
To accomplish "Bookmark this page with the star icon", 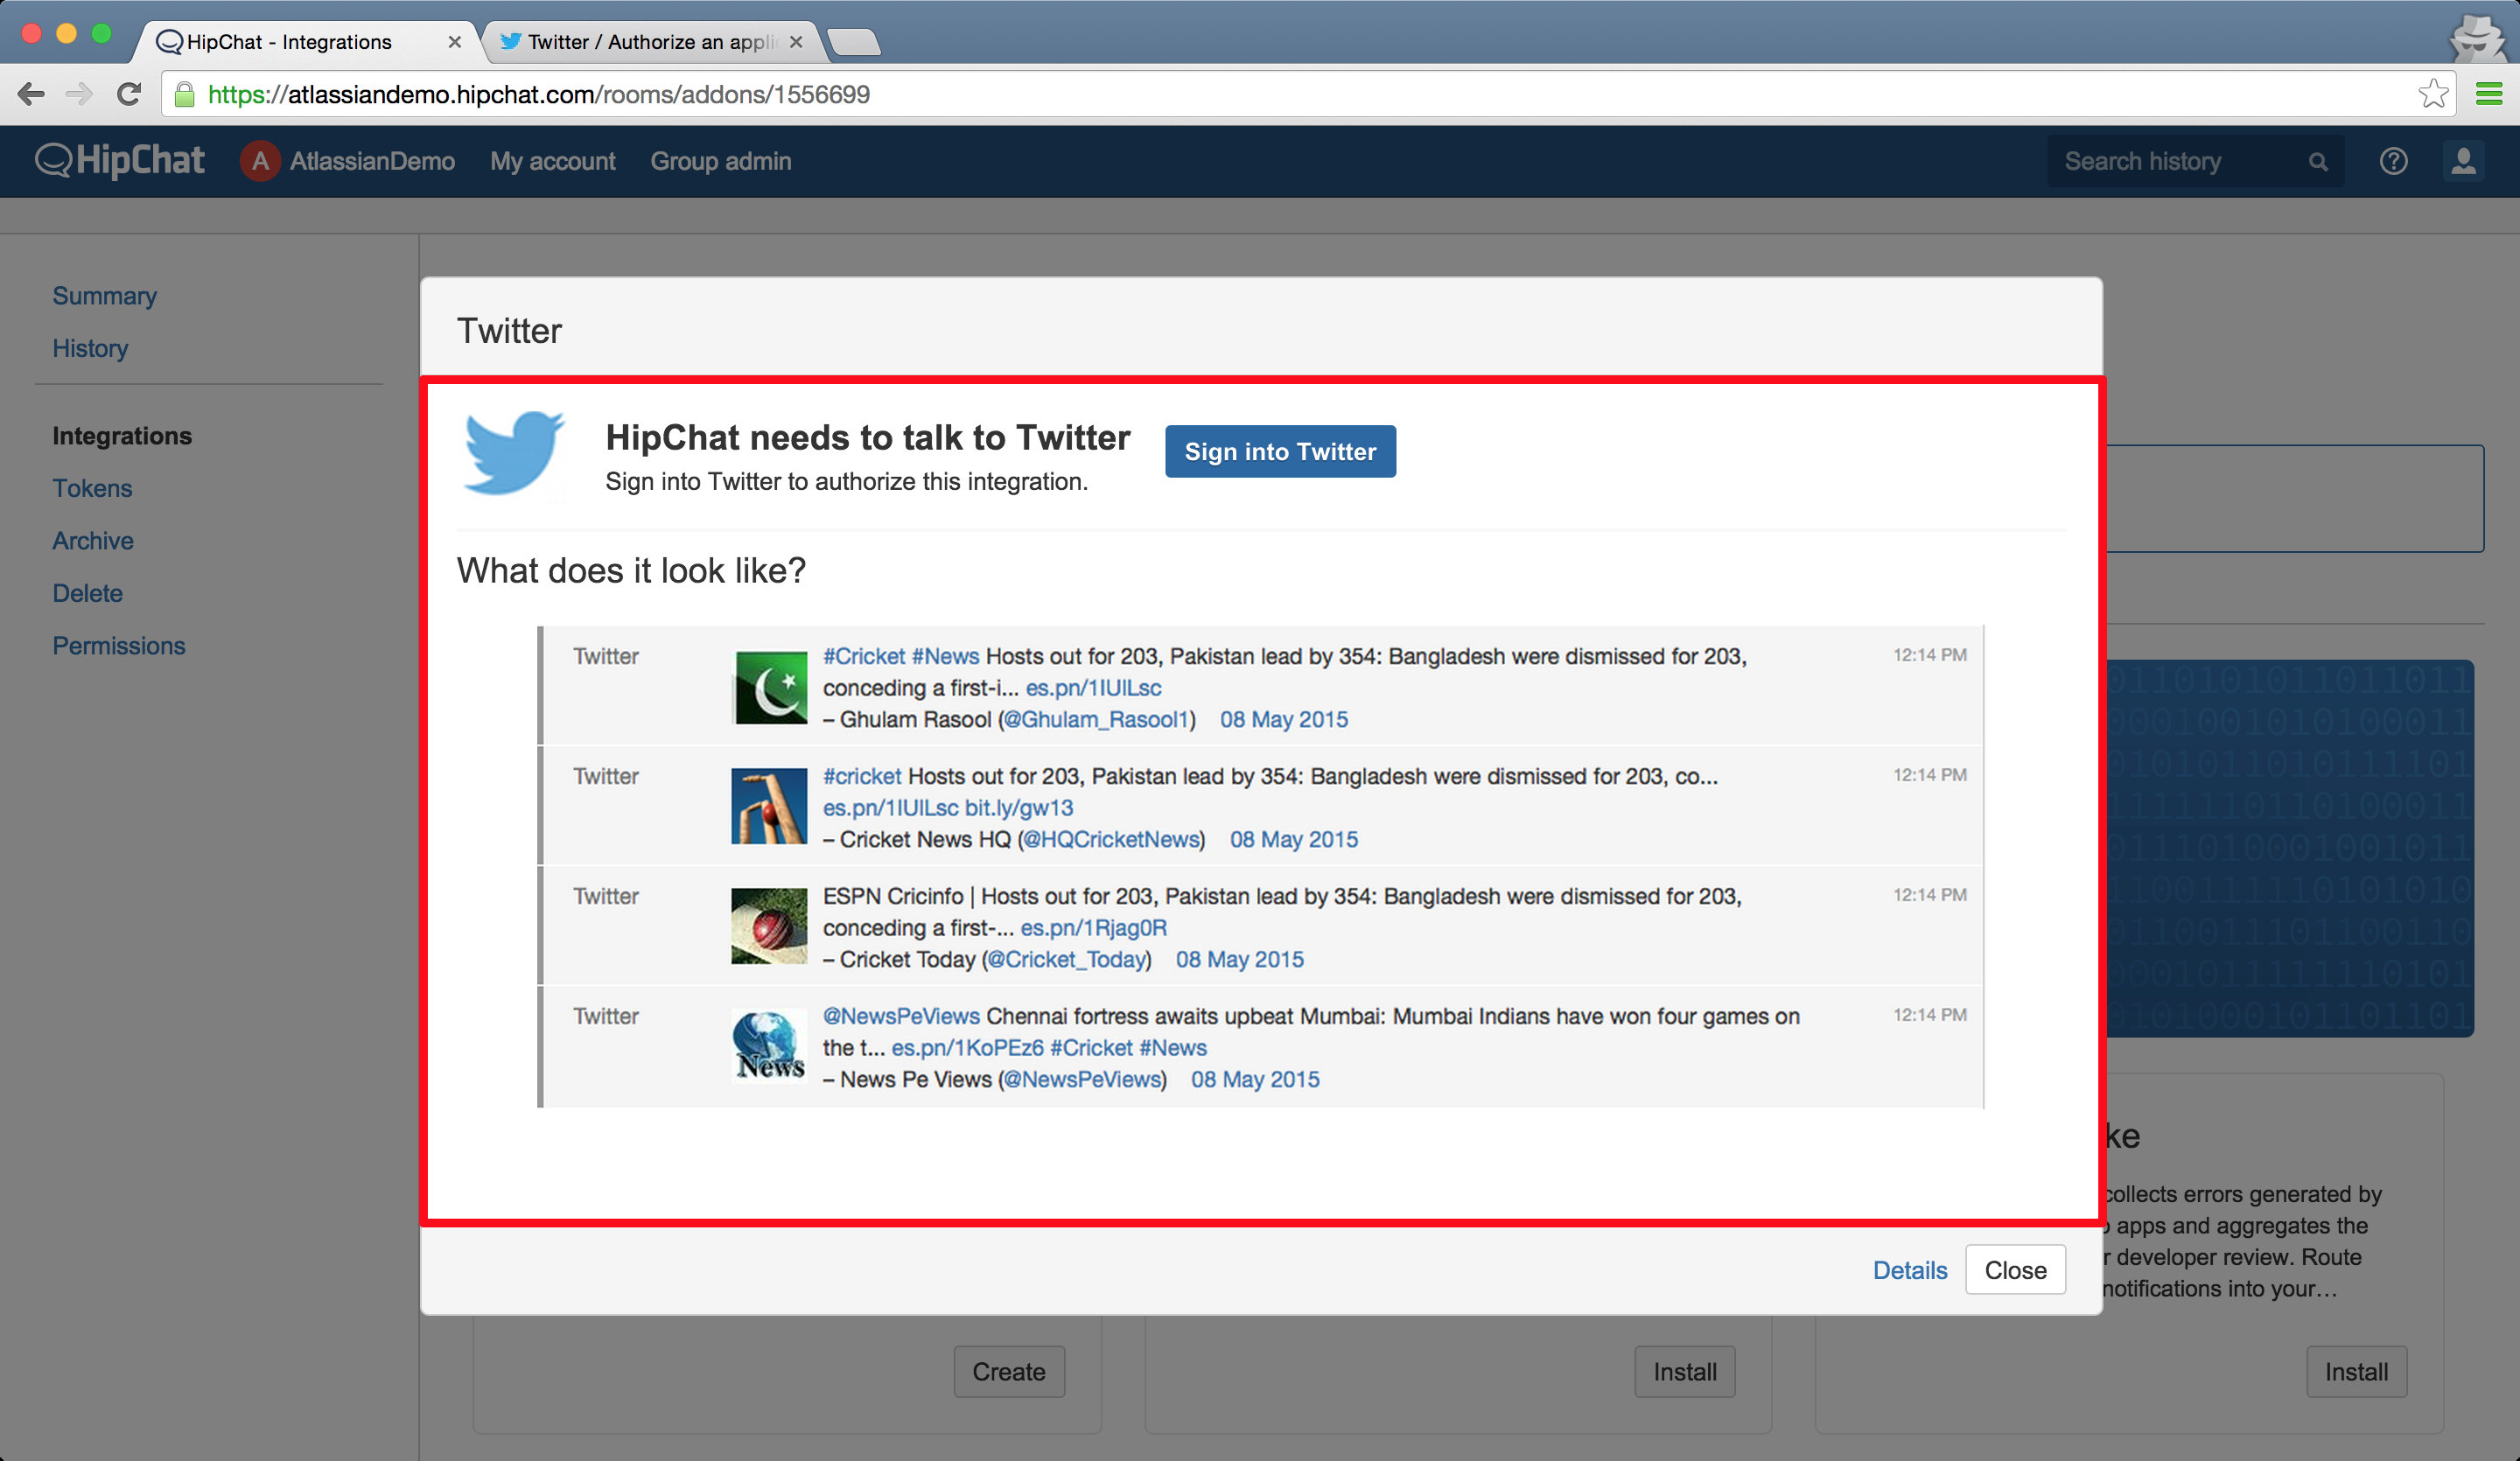I will coord(2433,94).
